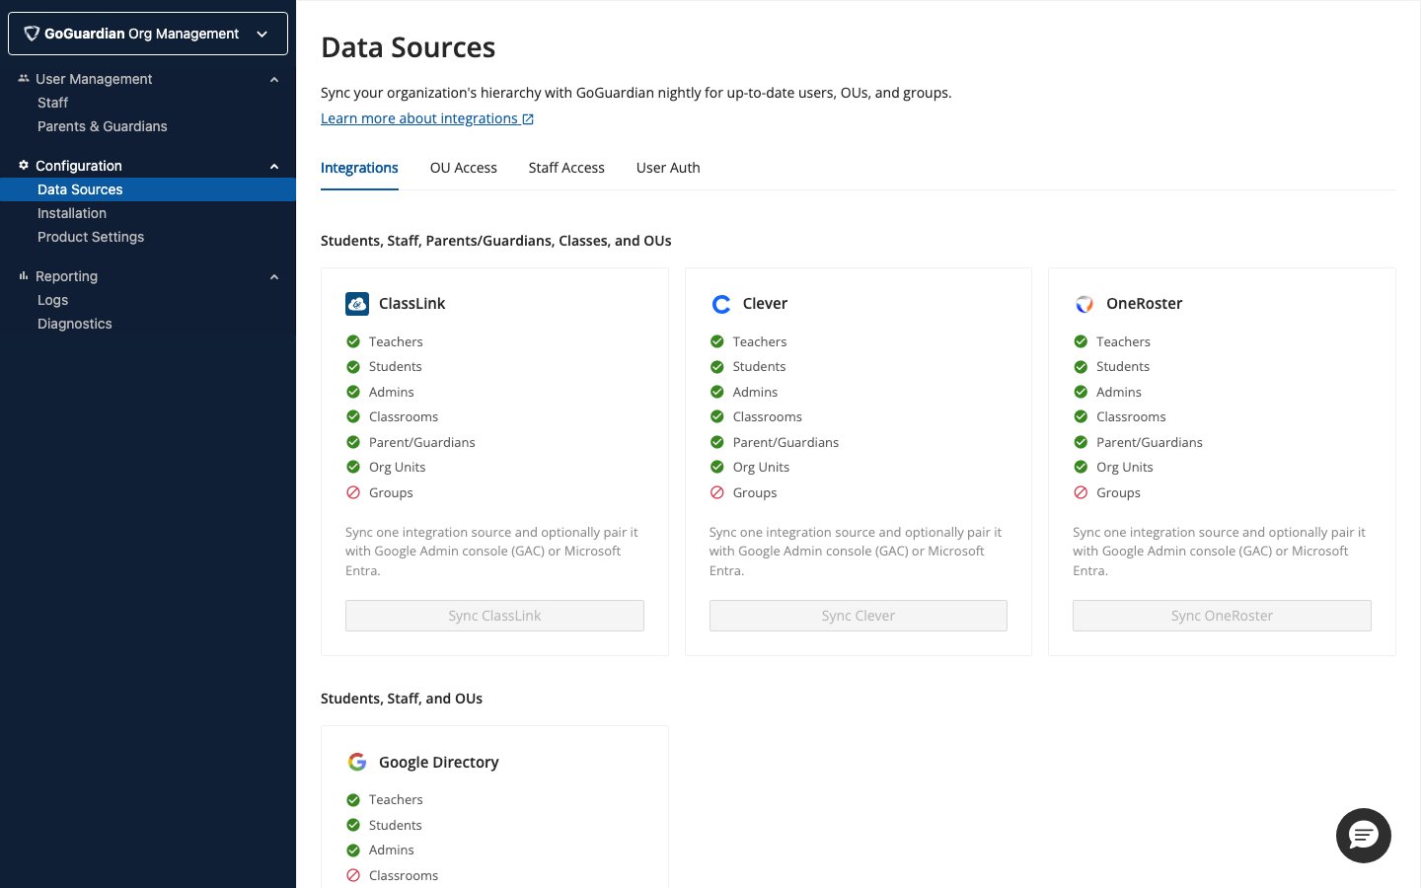The image size is (1421, 888).
Task: Go to Installation in the sidebar
Action: [72, 213]
